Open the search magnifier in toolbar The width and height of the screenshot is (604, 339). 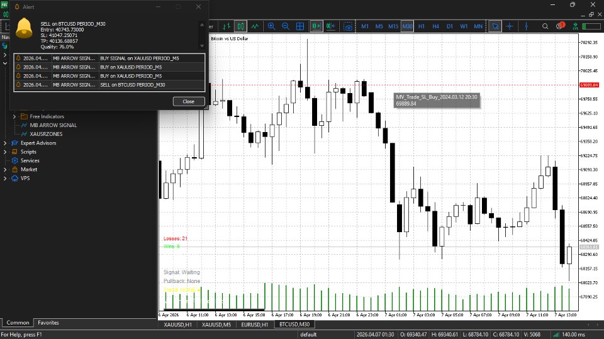click(545, 26)
